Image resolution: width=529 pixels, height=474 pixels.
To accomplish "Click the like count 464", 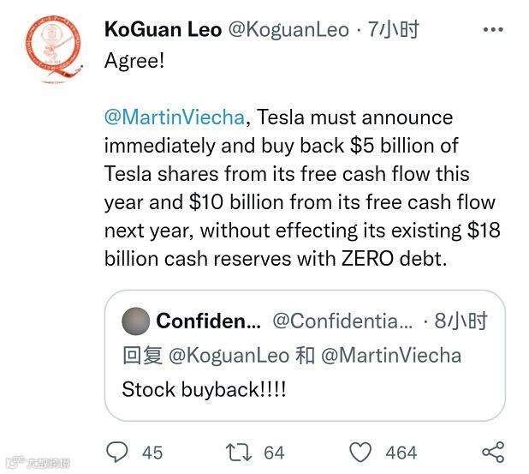I will pos(401,452).
